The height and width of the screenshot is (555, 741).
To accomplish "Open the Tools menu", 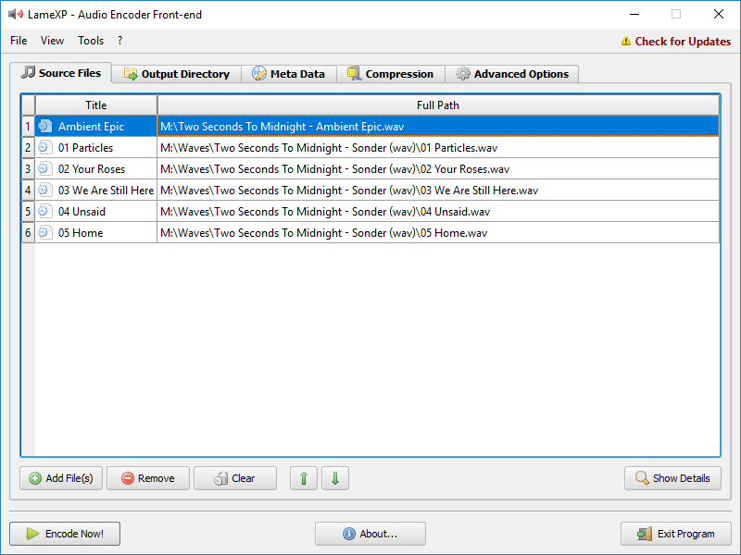I will click(91, 41).
